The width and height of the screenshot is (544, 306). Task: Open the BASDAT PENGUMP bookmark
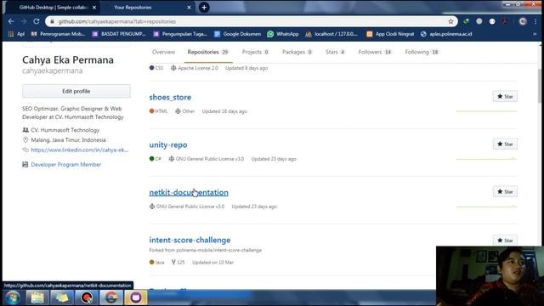[x=119, y=34]
